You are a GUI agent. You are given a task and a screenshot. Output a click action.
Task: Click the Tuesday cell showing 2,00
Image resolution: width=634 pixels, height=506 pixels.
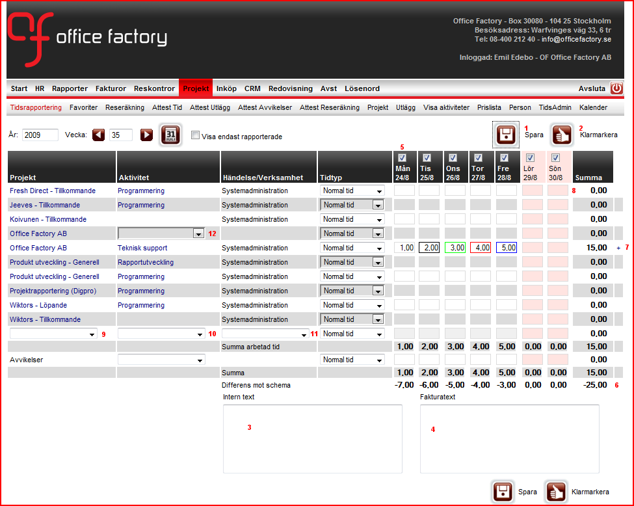[x=429, y=248]
